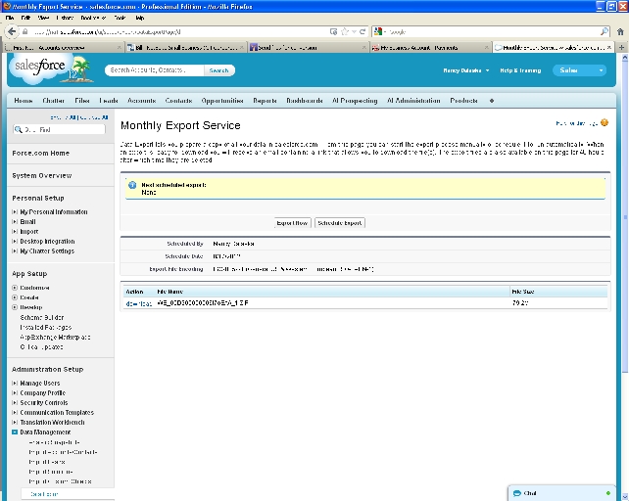Viewport: 629px width, 501px height.
Task: Click the info icon in the Next scheduled export notice
Action: [132, 185]
